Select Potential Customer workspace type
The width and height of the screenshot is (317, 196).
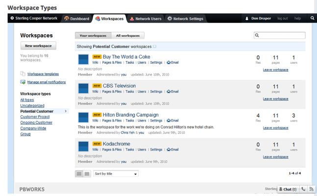click(37, 111)
